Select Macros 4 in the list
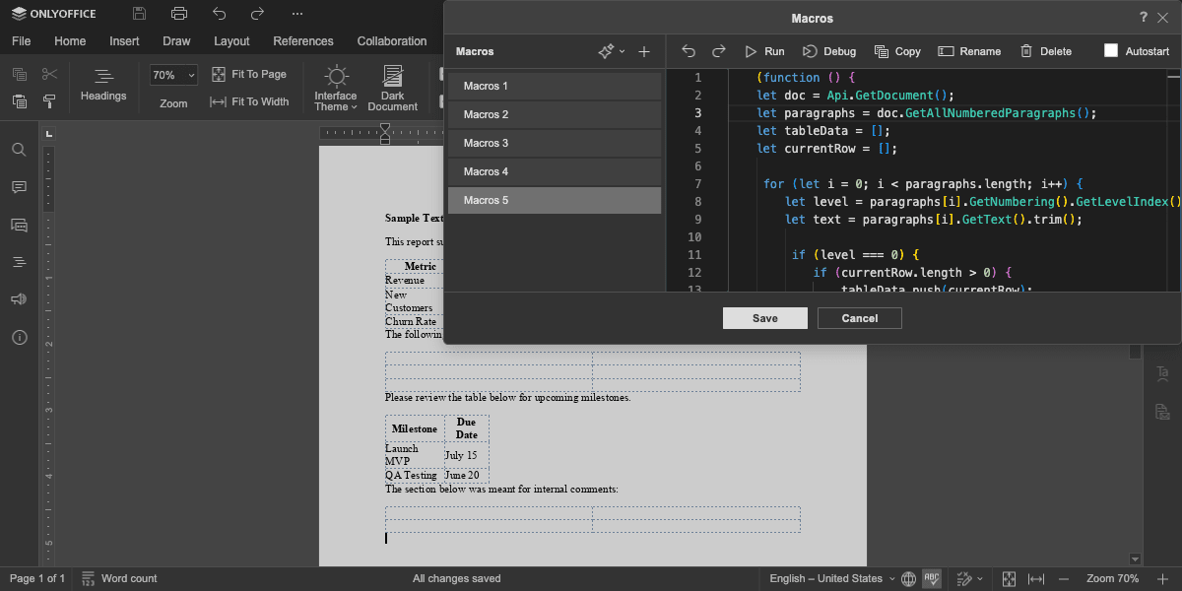 coord(555,172)
